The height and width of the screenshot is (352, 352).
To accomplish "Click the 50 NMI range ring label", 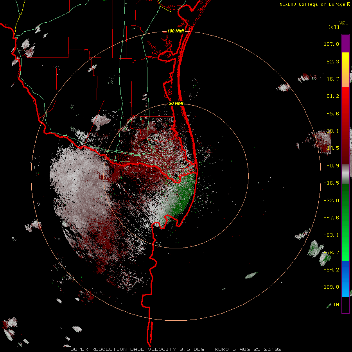I will click(176, 103).
